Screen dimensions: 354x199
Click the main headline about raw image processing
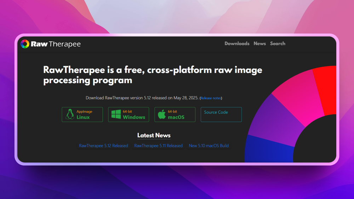click(x=153, y=75)
